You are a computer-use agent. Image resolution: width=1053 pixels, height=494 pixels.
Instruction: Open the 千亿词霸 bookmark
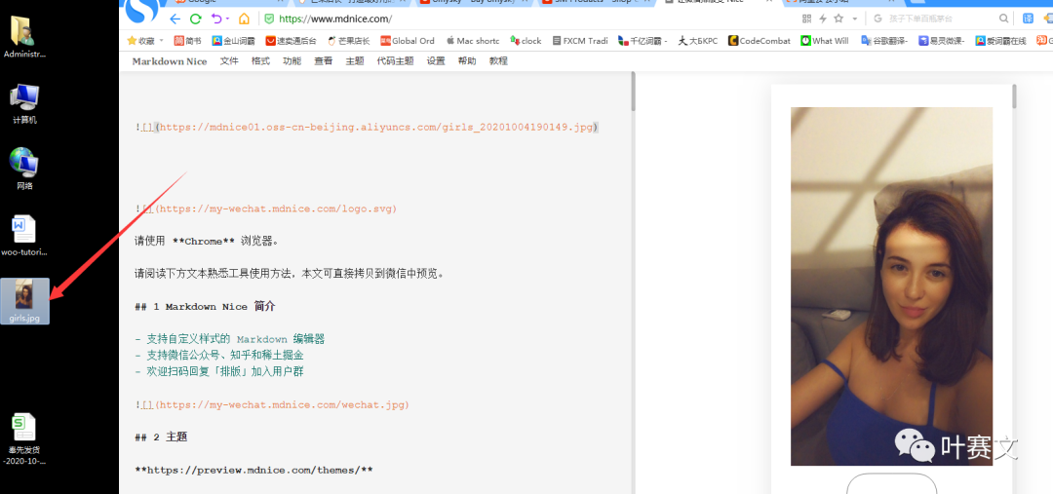(643, 41)
